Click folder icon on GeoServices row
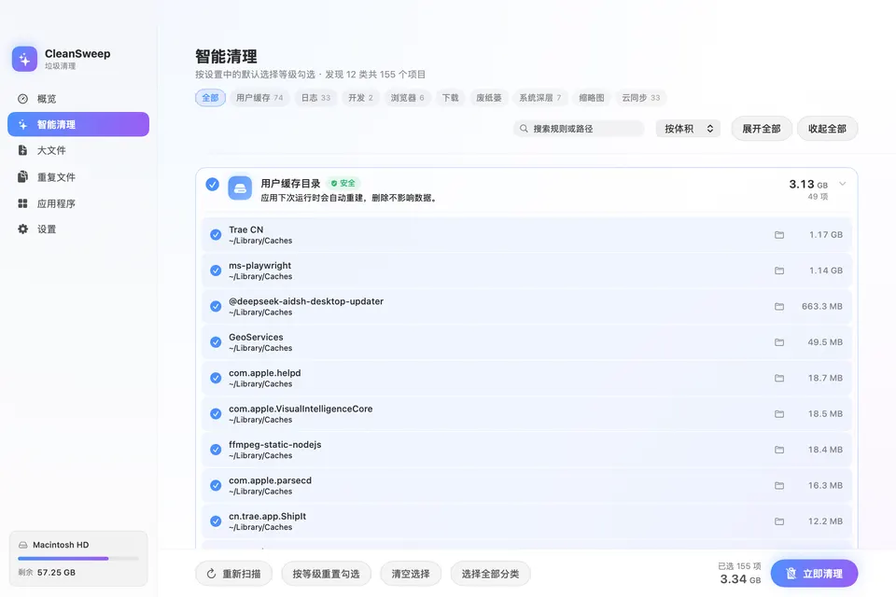 point(778,342)
